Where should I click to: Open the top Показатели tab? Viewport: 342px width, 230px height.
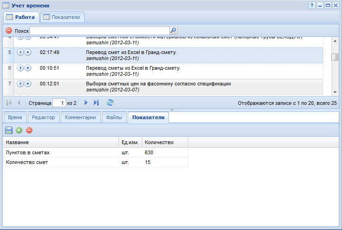[62, 17]
